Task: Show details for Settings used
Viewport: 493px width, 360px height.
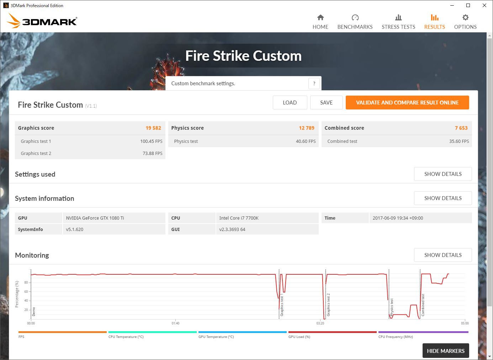Action: pyautogui.click(x=443, y=174)
